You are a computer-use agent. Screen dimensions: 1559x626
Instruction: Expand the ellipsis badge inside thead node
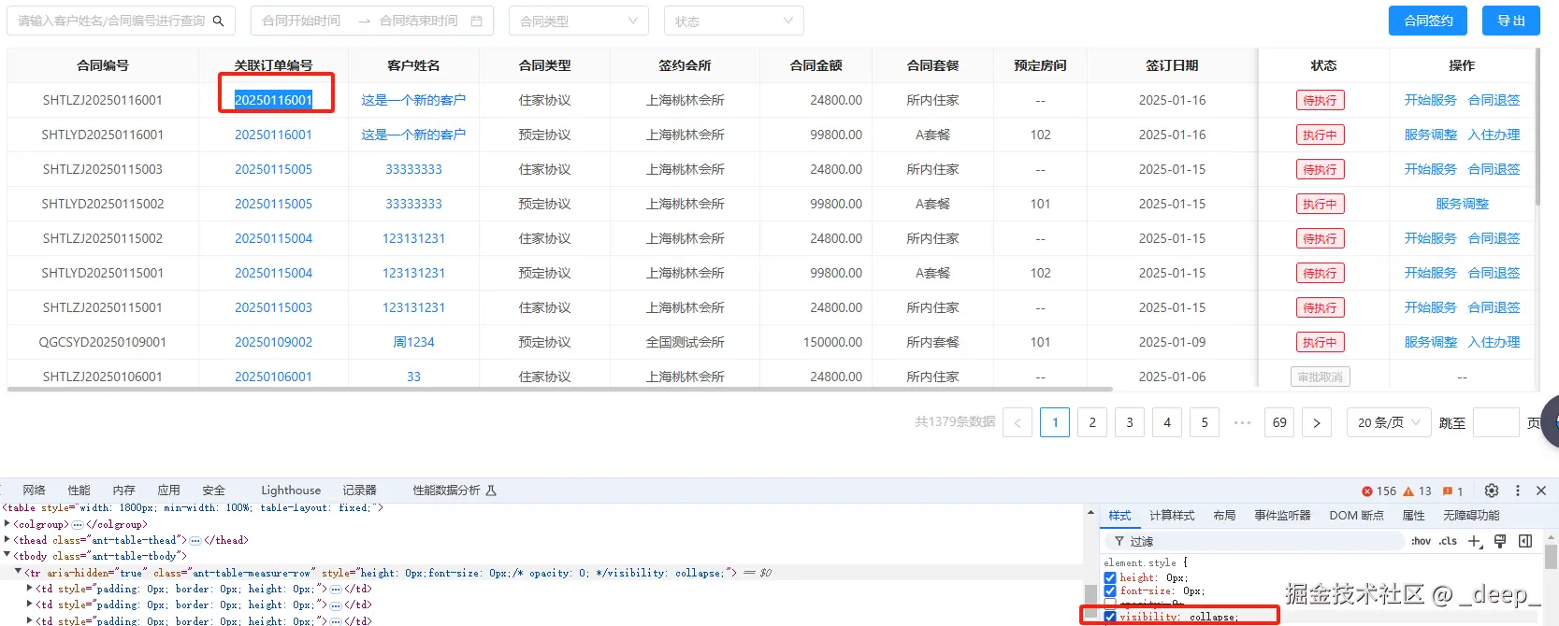(x=195, y=541)
